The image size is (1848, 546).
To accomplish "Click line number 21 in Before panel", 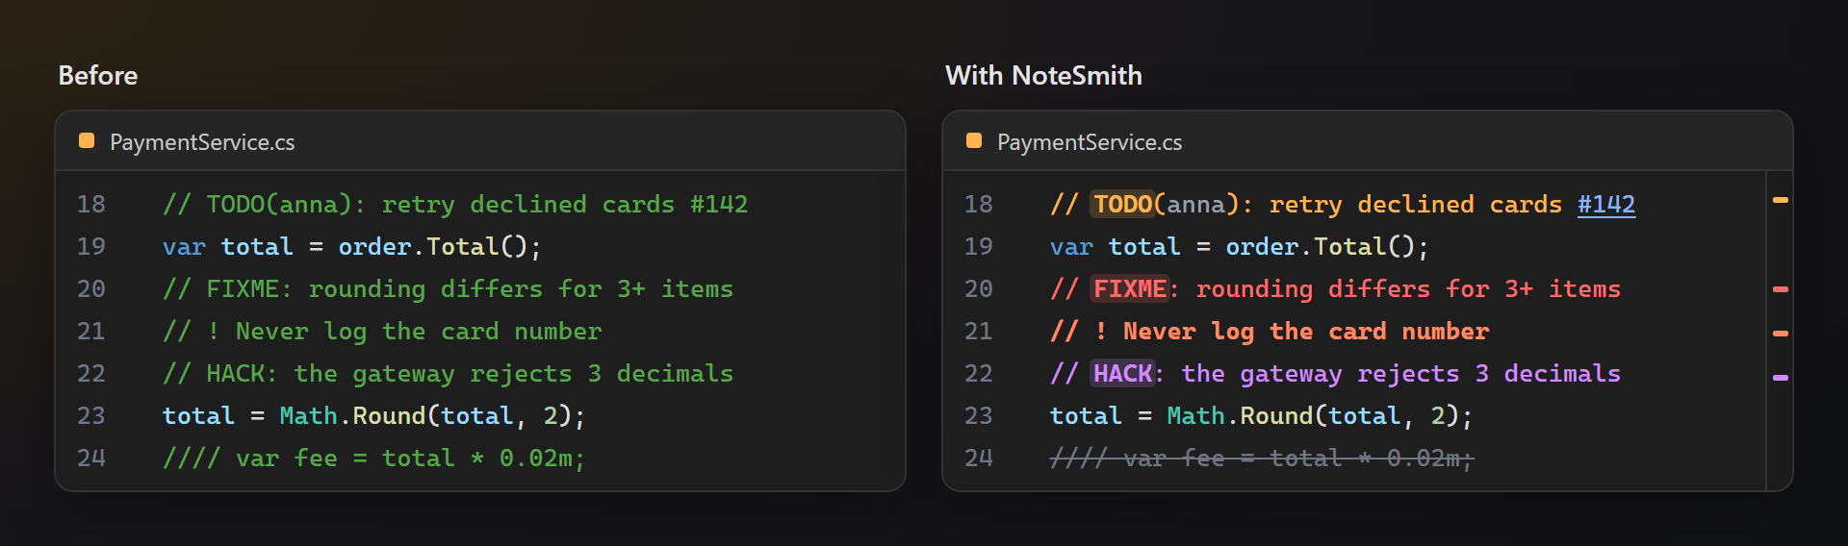I will [91, 332].
